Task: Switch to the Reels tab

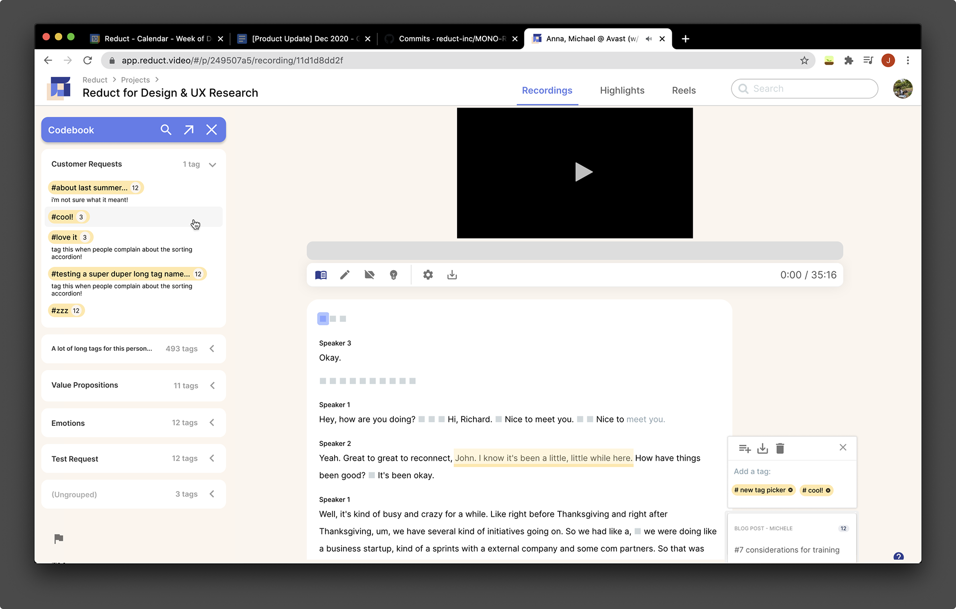Action: pos(684,91)
